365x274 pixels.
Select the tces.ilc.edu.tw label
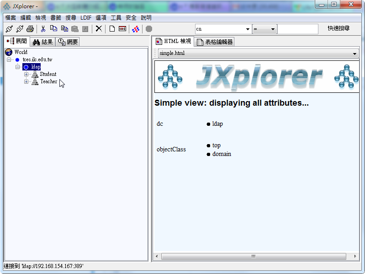click(x=37, y=59)
